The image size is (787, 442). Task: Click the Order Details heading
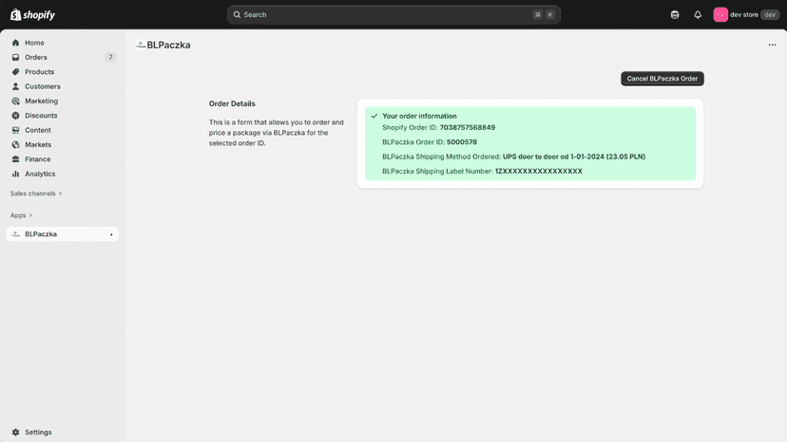232,103
